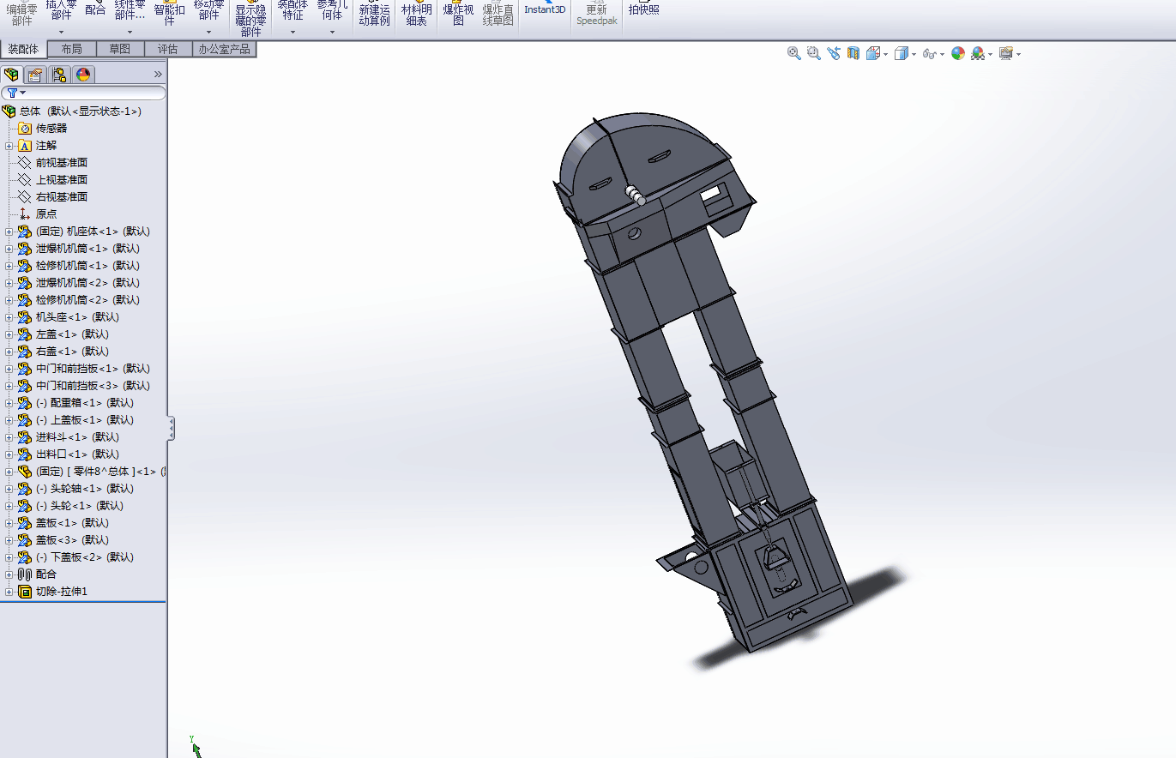
Task: Click the Display Style cube icon
Action: pos(901,53)
